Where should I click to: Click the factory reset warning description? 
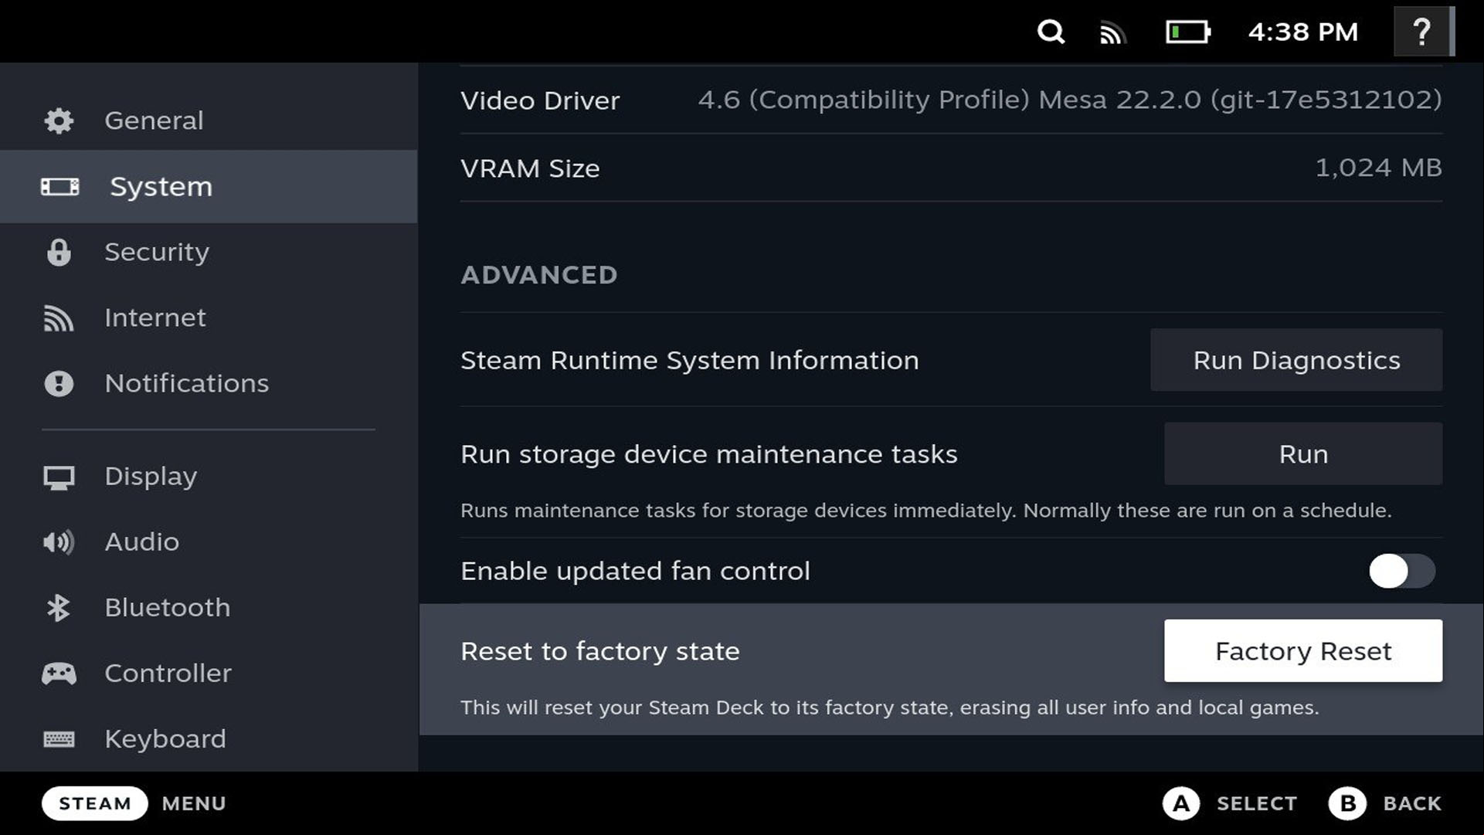click(890, 708)
